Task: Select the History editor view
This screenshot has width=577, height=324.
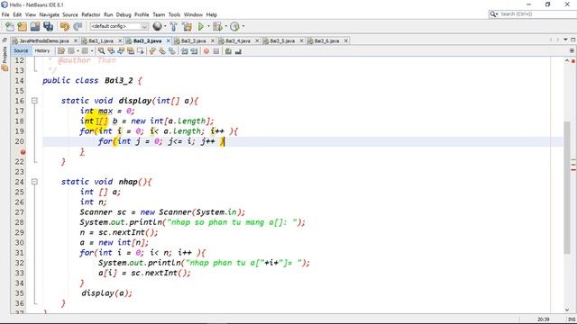Action: [x=42, y=50]
